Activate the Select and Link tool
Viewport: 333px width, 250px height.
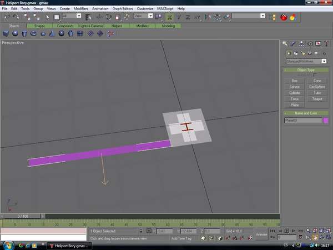tap(27, 17)
